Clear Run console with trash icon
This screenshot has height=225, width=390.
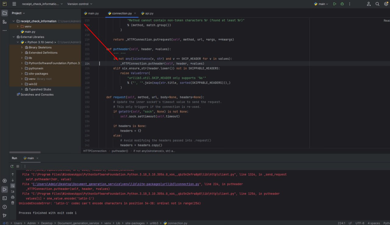(x=12, y=202)
